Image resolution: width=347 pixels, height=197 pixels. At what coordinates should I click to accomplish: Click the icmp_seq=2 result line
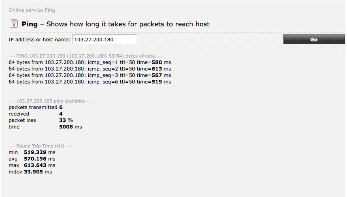point(89,69)
